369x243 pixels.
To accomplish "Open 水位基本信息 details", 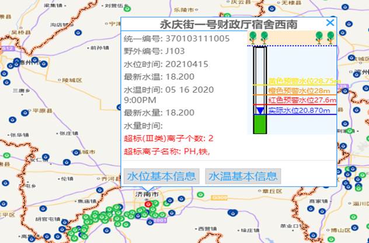I will point(161,176).
